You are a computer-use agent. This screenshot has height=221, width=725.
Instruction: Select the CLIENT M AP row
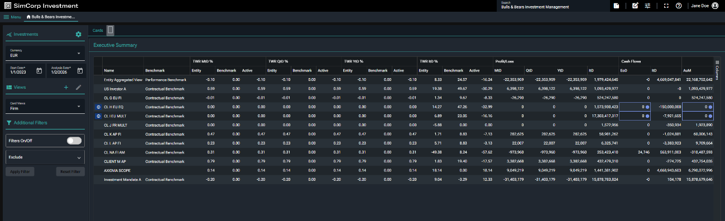pyautogui.click(x=404, y=161)
